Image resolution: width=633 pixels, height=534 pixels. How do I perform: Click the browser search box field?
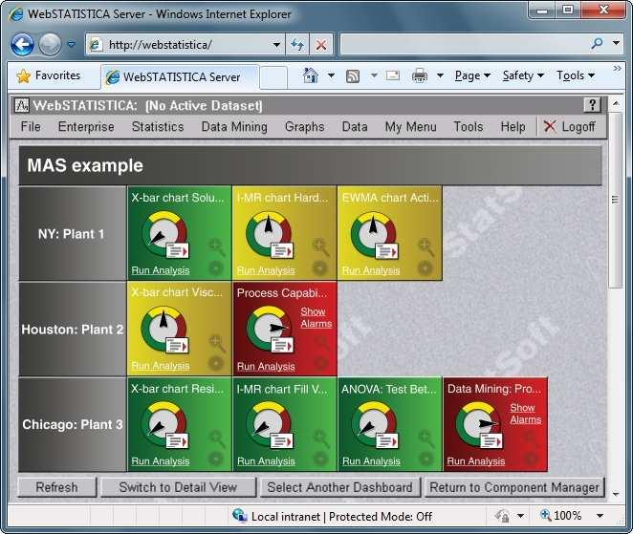[465, 44]
